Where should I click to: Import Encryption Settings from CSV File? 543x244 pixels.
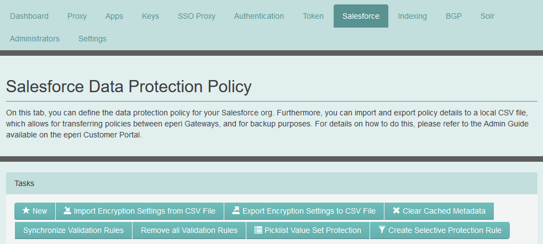(x=140, y=211)
